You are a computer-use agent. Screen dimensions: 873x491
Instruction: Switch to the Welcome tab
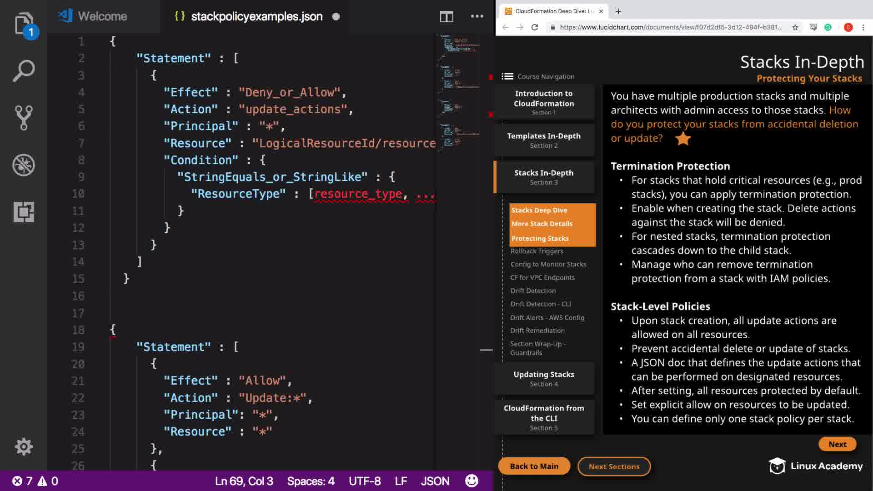102,16
